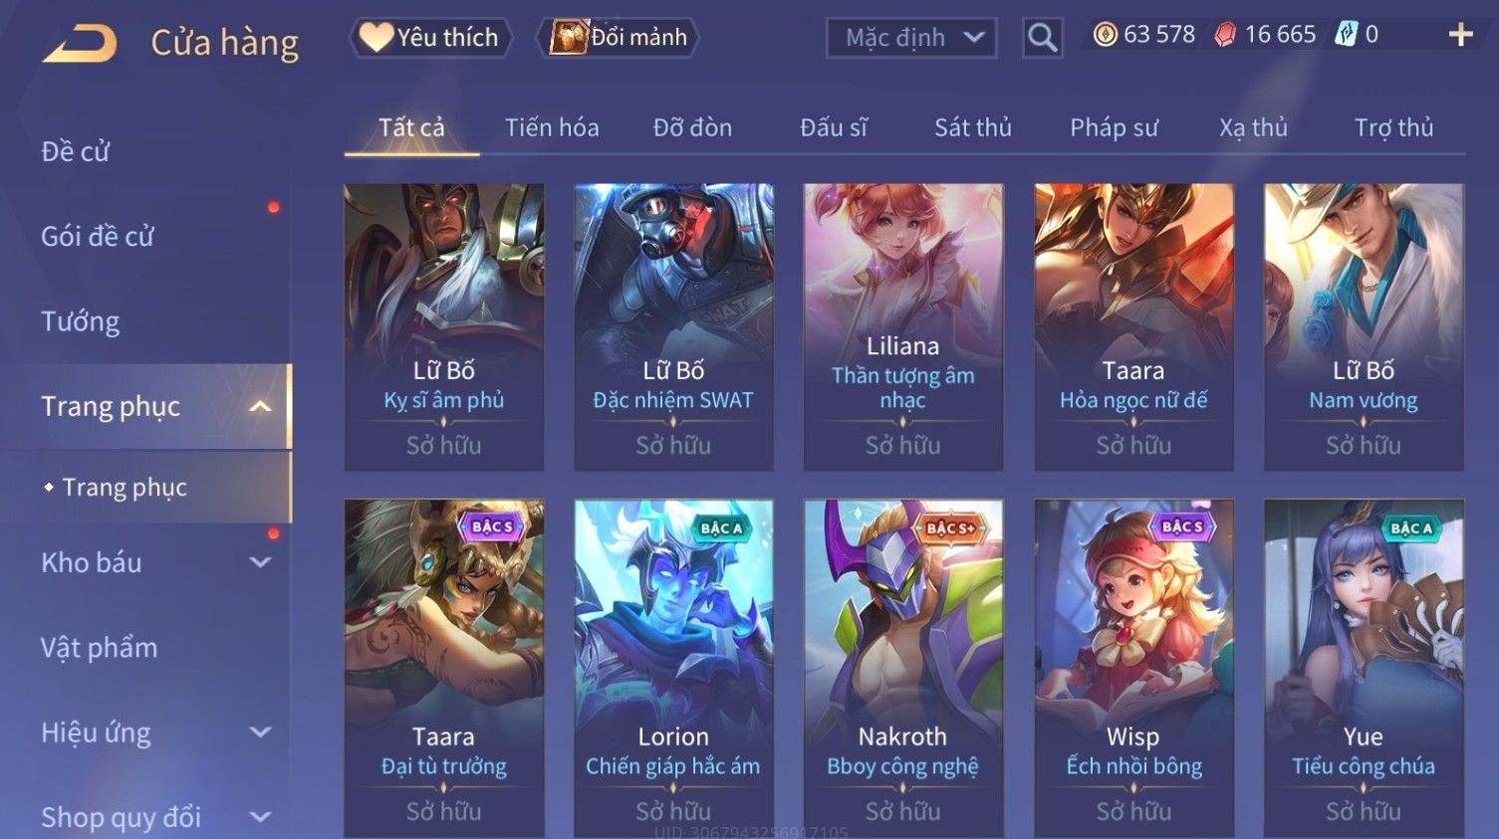Open Yêu thích favorites heart button
This screenshot has height=839, width=1499.
pyautogui.click(x=430, y=38)
